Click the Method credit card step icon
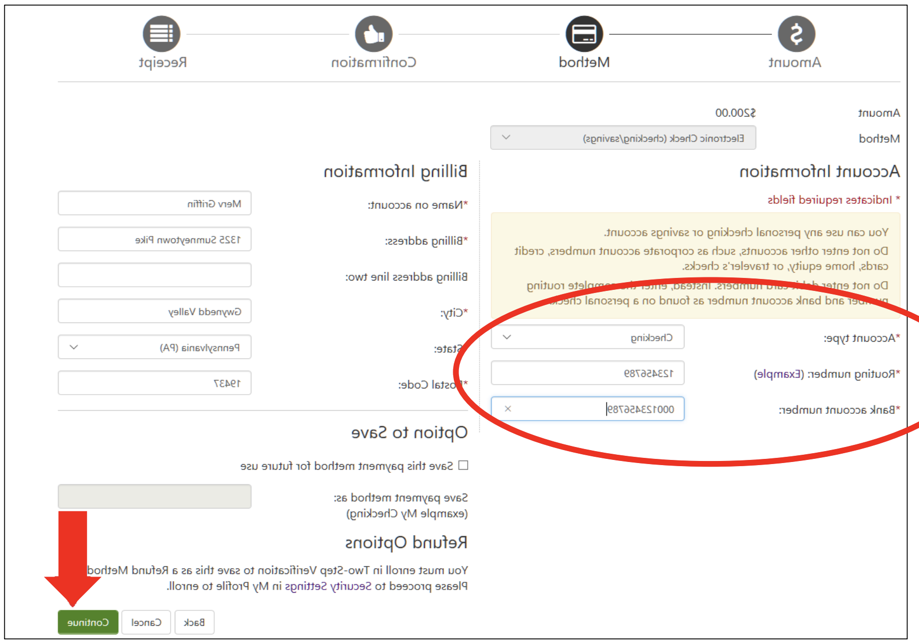 584,34
